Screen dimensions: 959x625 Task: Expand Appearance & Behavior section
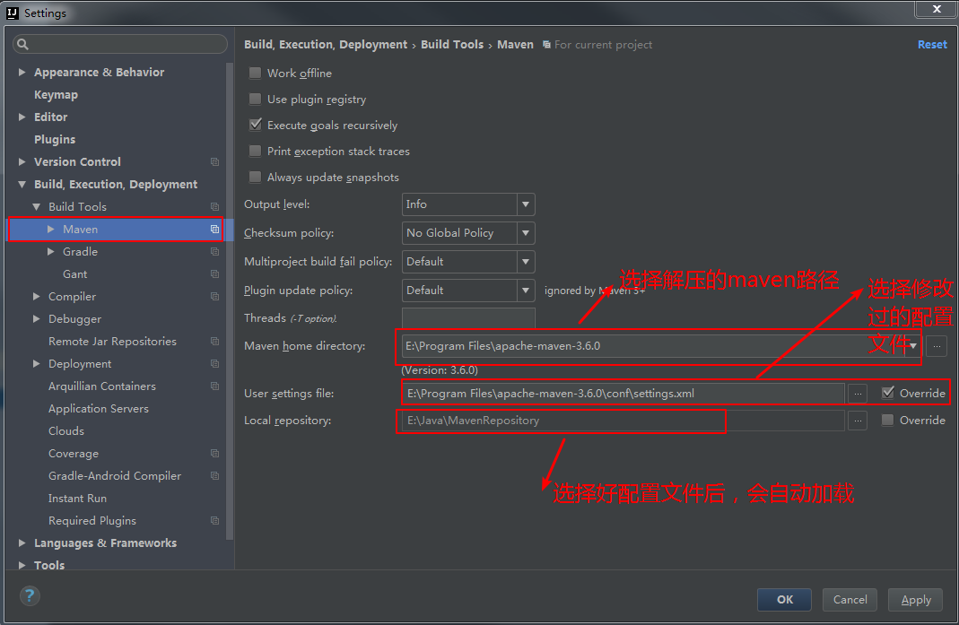[22, 72]
